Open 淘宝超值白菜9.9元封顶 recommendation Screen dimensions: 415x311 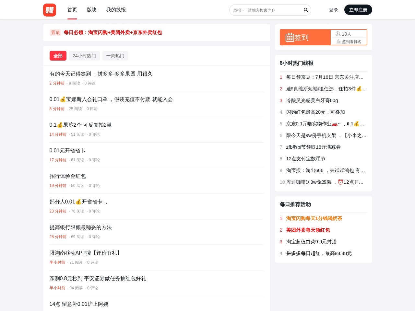(311, 242)
